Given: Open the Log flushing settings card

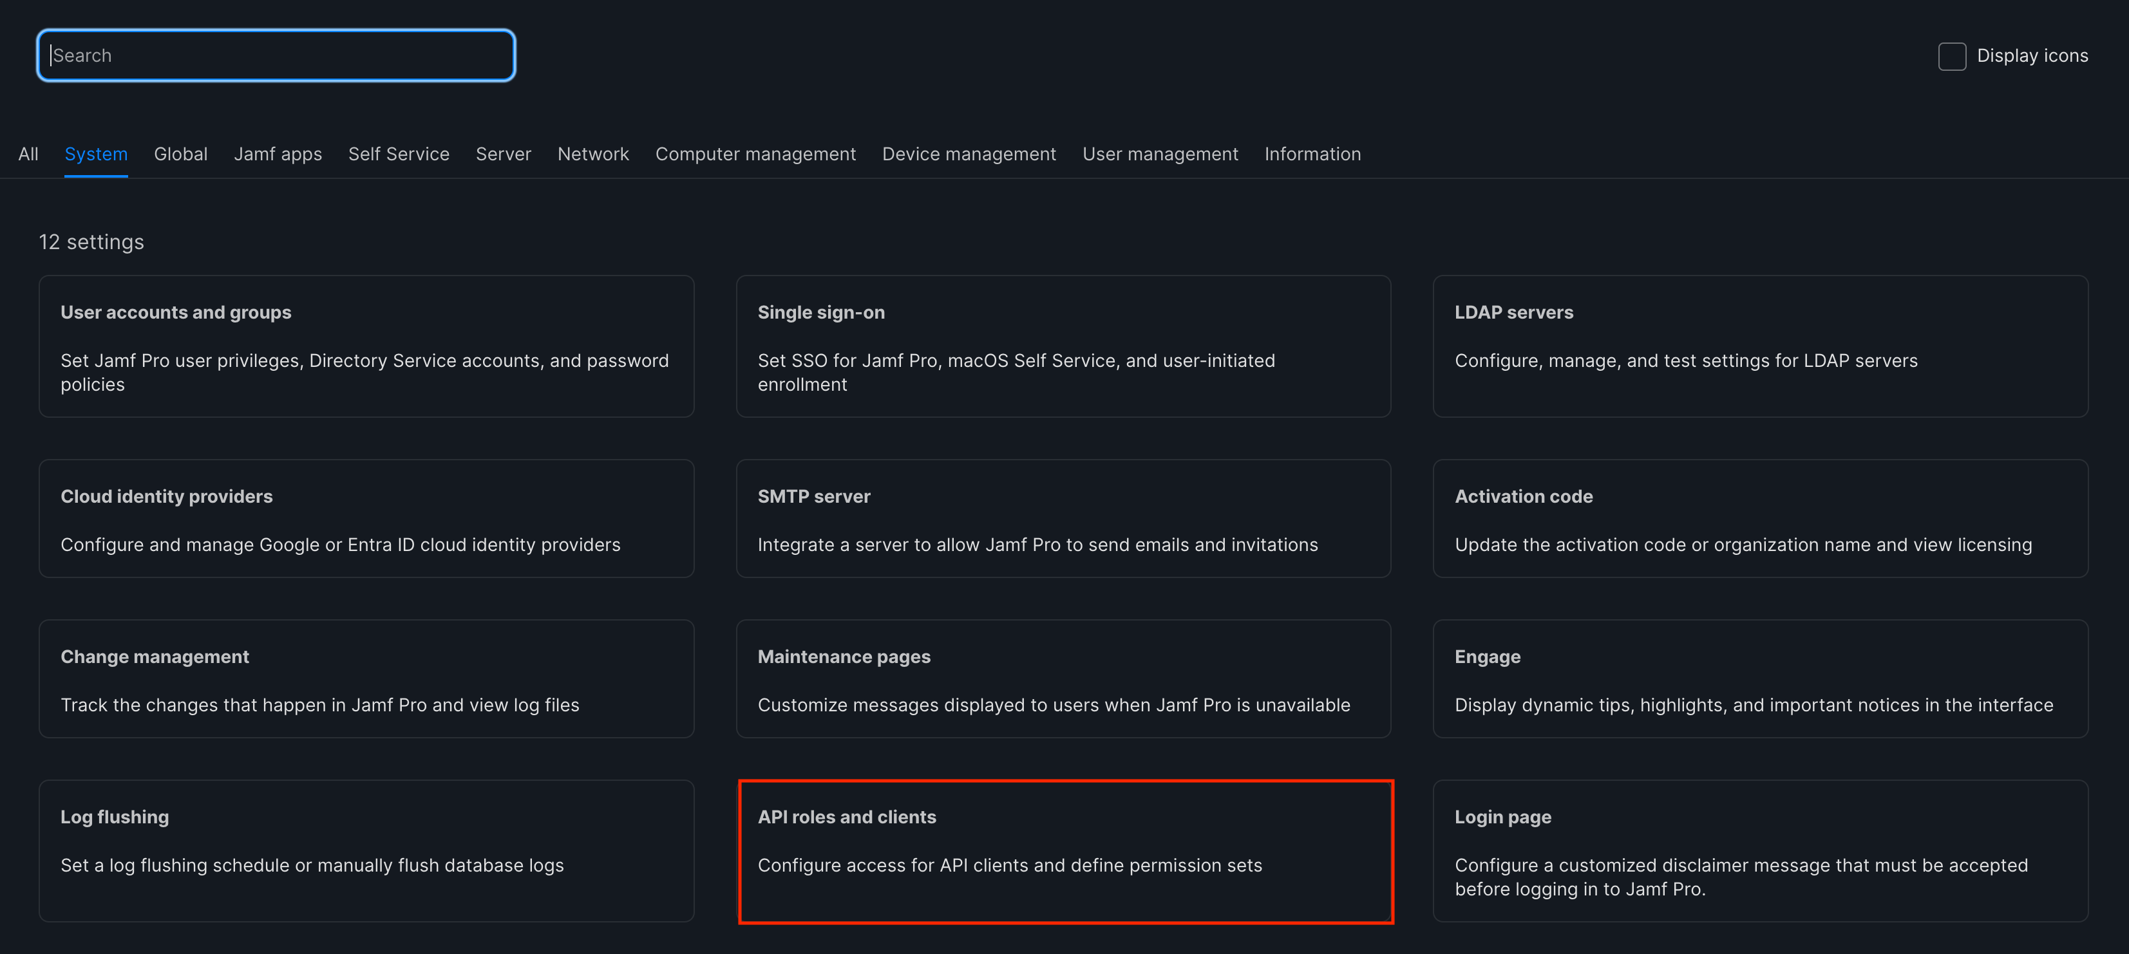Looking at the screenshot, I should tap(366, 851).
